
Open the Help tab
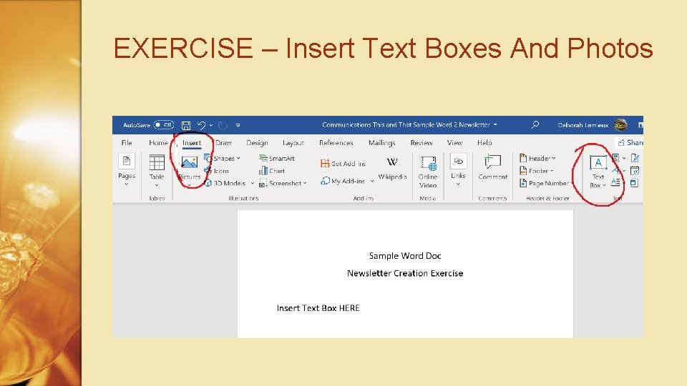pyautogui.click(x=484, y=143)
